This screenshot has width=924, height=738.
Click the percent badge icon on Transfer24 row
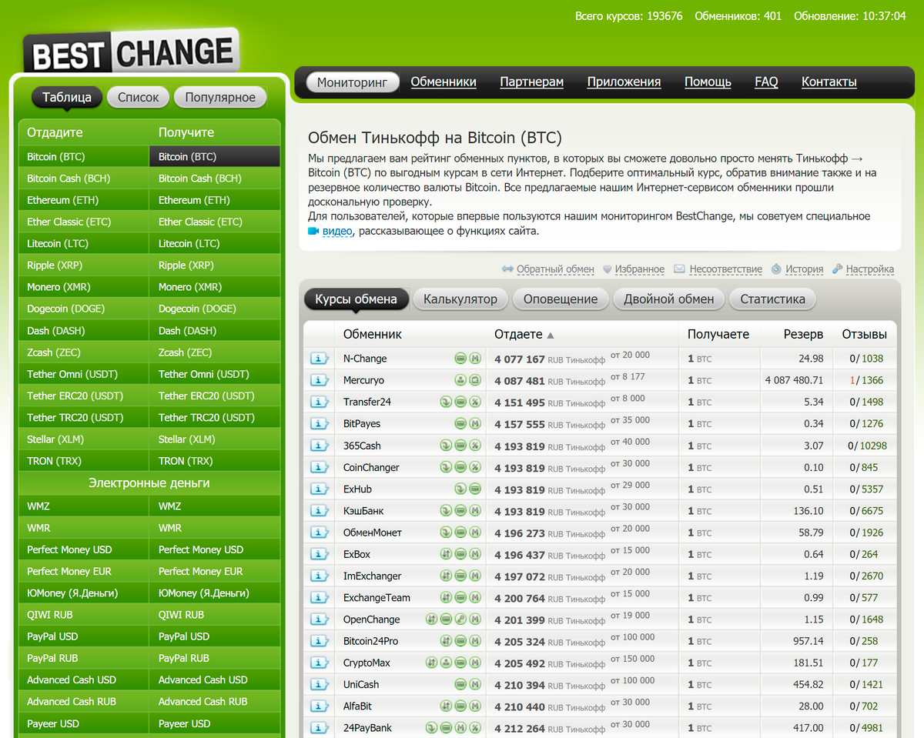tap(475, 402)
